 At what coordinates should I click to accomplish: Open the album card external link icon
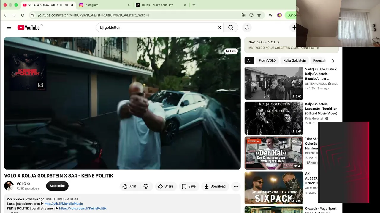[x=40, y=85]
